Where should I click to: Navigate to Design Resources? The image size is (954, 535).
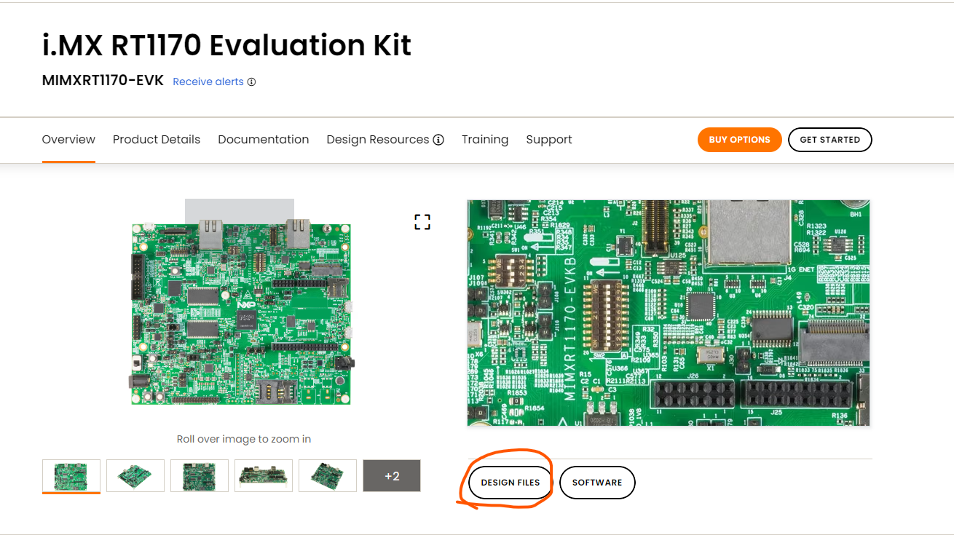(x=377, y=139)
